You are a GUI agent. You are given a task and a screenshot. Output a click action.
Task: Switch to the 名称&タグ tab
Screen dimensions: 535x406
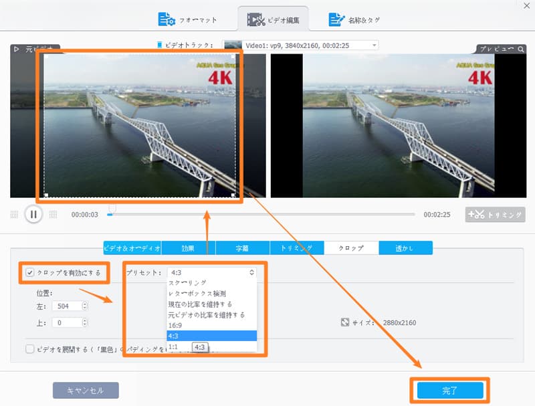pyautogui.click(x=354, y=20)
